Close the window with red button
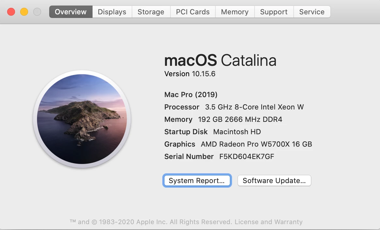380x230 pixels. tap(11, 12)
